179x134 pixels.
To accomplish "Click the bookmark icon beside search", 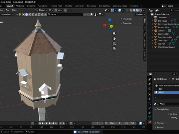I will coord(91,15).
